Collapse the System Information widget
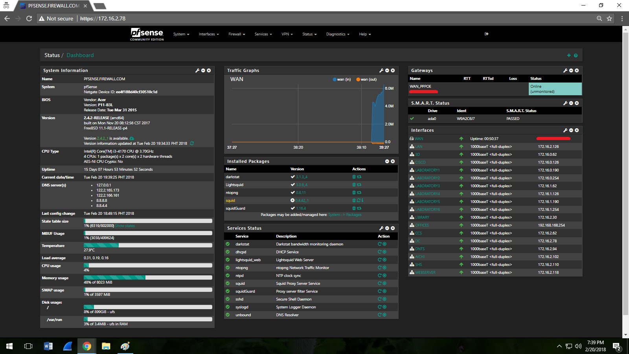Screen dimensions: 629x354 [x=203, y=70]
